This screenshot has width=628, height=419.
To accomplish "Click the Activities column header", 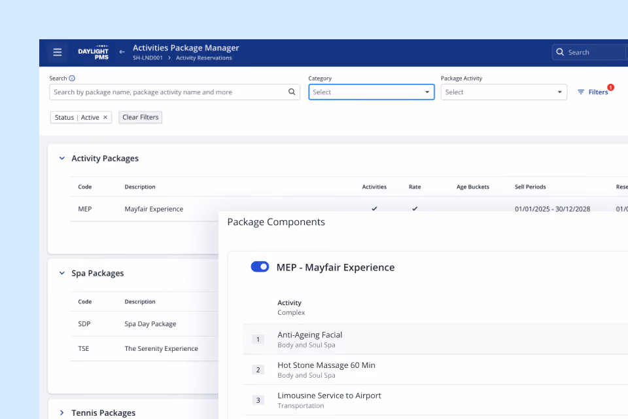I will point(374,187).
